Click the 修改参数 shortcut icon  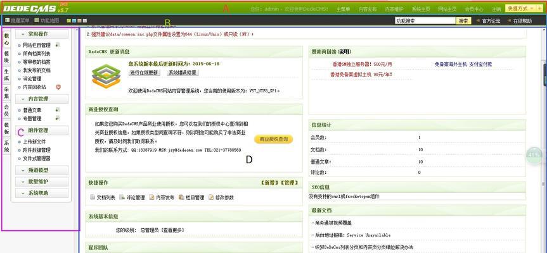pos(211,197)
